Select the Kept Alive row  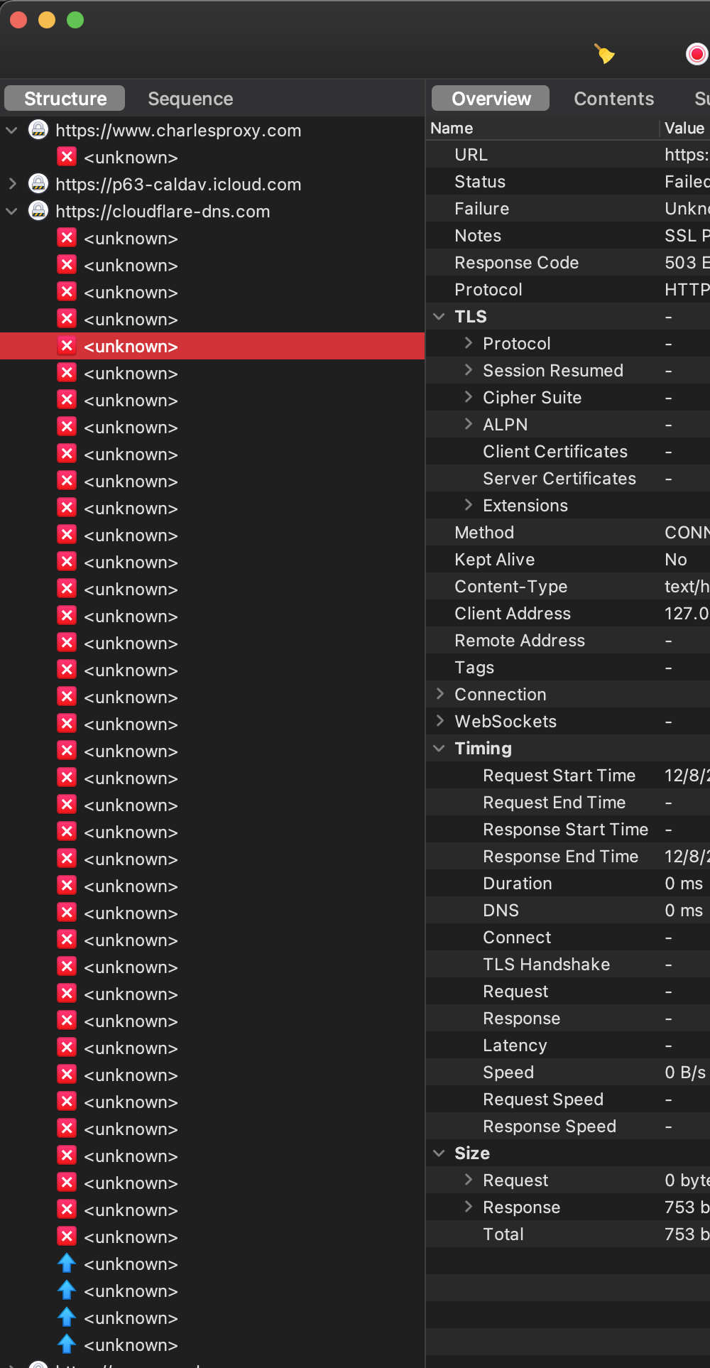coord(568,559)
